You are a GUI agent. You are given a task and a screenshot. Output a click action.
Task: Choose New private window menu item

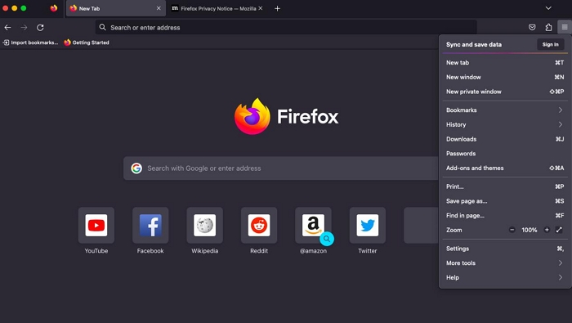(x=505, y=92)
